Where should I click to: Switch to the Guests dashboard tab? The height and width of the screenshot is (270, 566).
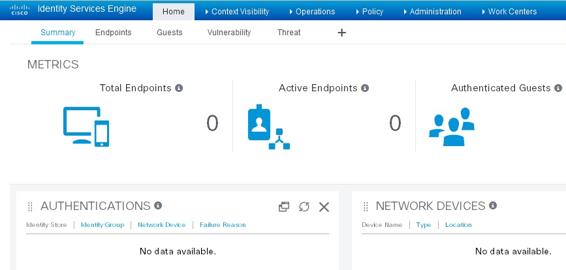(x=169, y=33)
